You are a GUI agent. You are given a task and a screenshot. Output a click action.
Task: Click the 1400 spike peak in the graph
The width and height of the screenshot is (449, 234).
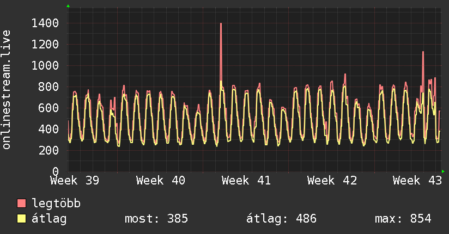click(221, 24)
